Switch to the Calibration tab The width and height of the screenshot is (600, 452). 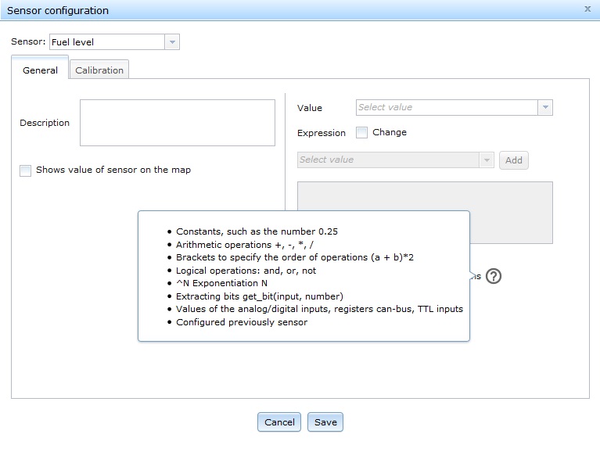[x=99, y=70]
